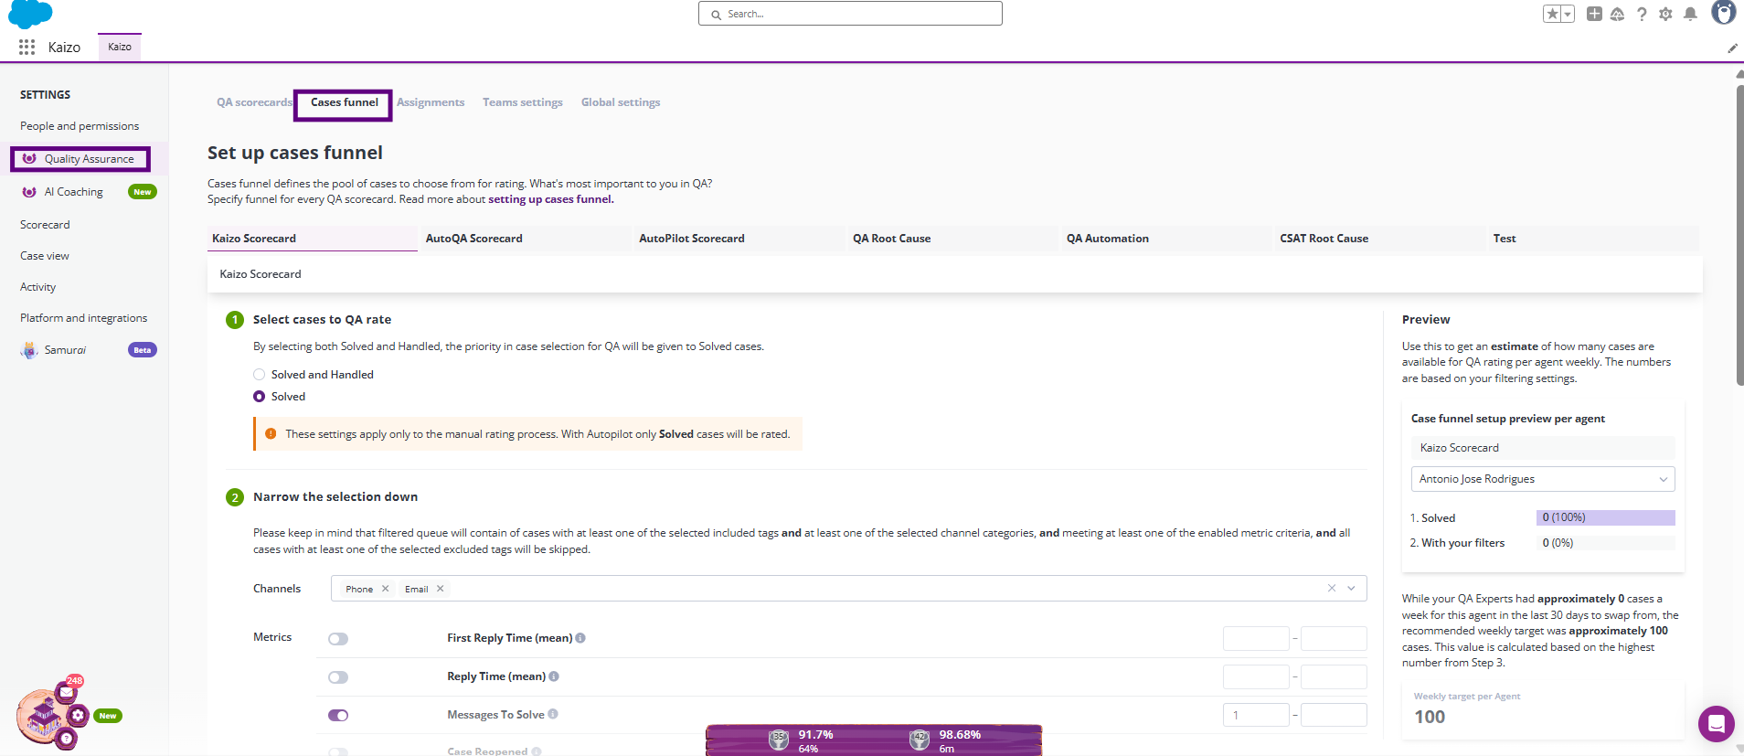Select the Test scorecard tab

tap(1594, 239)
